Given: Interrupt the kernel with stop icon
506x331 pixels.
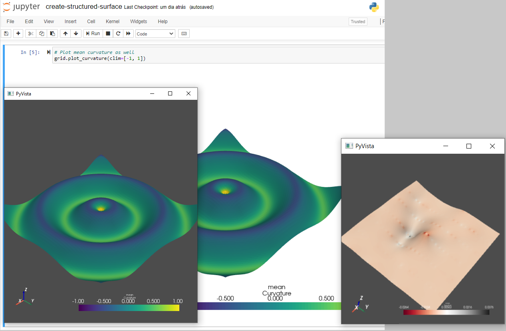Looking at the screenshot, I should [x=107, y=33].
